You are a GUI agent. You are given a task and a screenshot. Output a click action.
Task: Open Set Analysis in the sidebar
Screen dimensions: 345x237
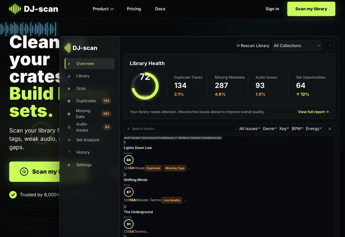point(89,140)
